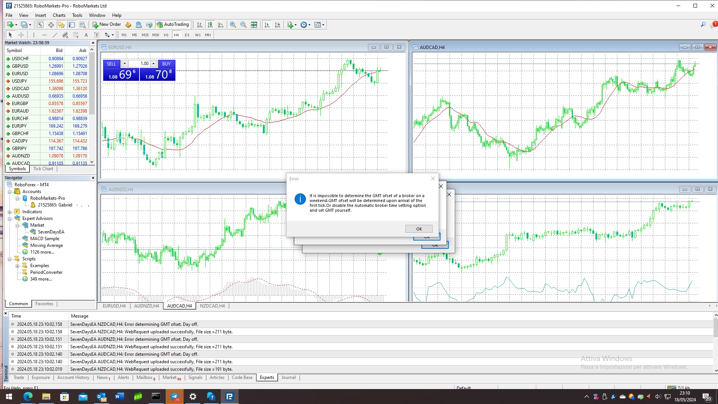Select the Horizontal Line drawing tool
Image resolution: width=718 pixels, height=404 pixels.
[45, 35]
